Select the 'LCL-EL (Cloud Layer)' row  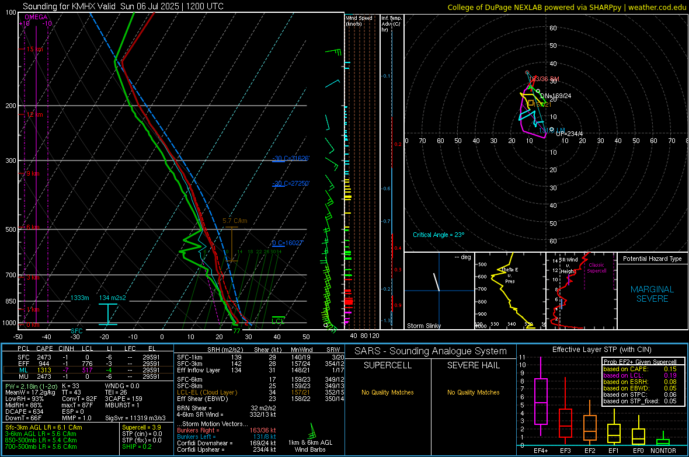click(x=259, y=392)
